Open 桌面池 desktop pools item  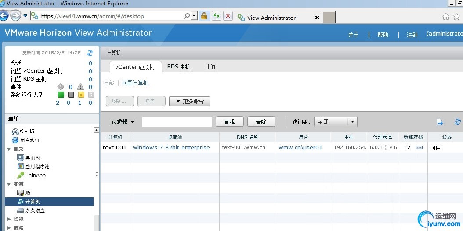(x=29, y=158)
